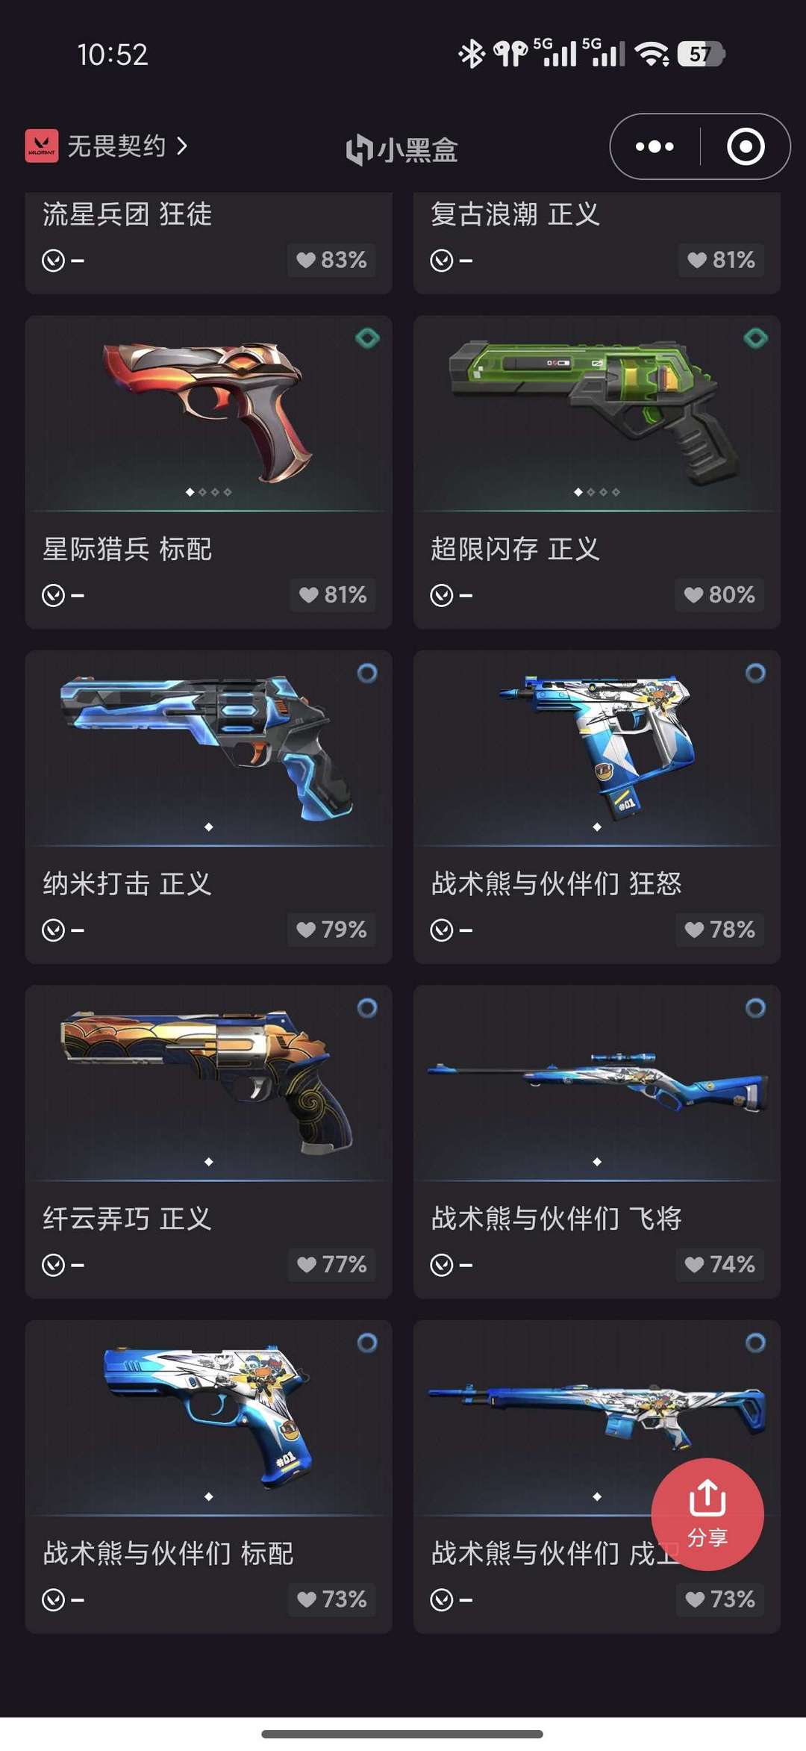
Task: Like 星际猎兵 标配 with the 81% heart
Action: pos(333,594)
